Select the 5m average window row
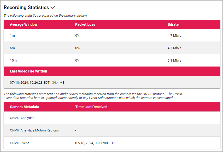The image size is (223, 152). [12, 48]
